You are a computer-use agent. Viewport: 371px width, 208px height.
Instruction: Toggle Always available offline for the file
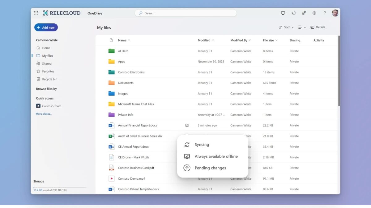click(216, 156)
